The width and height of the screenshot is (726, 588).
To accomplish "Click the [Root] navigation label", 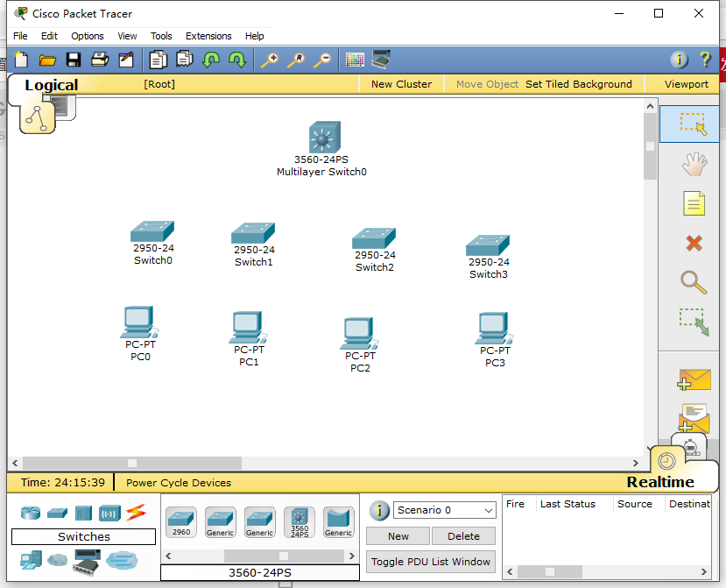I will point(159,84).
